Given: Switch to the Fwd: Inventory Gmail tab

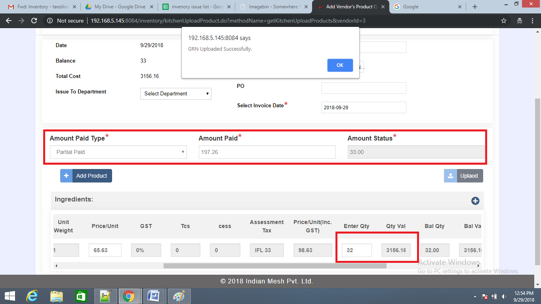Looking at the screenshot, I should tap(43, 7).
